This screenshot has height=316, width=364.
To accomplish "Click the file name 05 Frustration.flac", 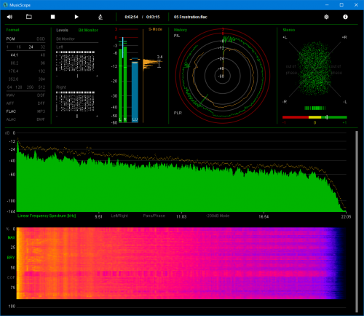I will click(191, 17).
